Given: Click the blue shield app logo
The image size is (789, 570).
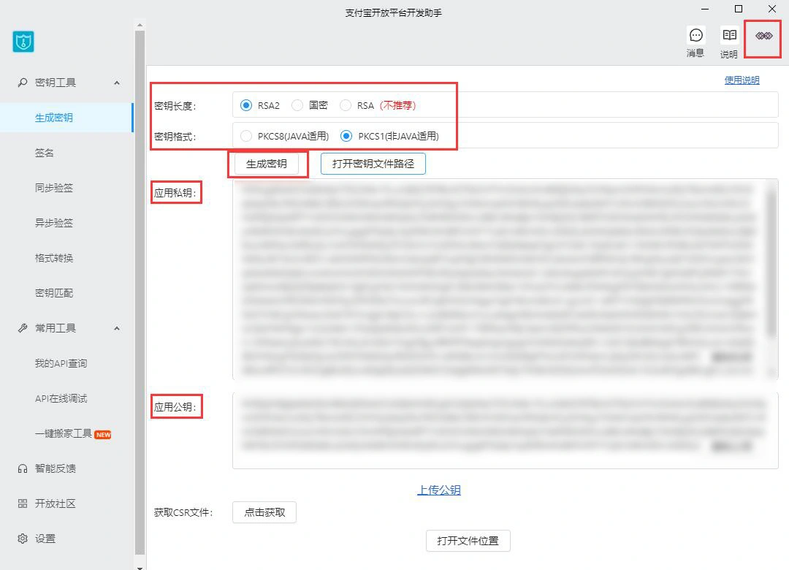Looking at the screenshot, I should tap(23, 42).
